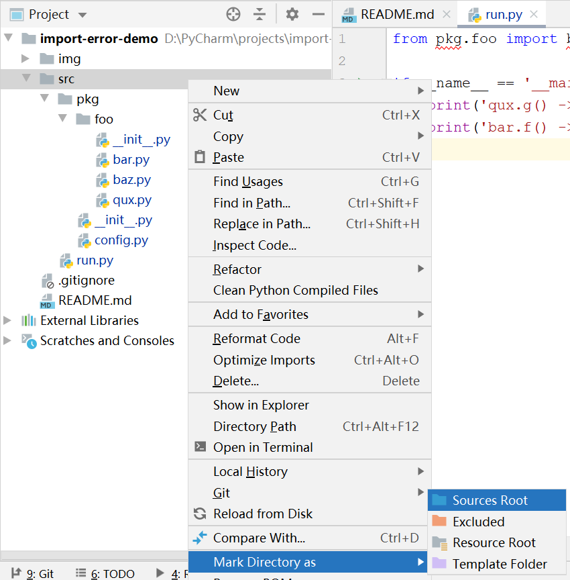Viewport: 570px width, 580px height.
Task: Expand Scratches and Consoles node
Action: pyautogui.click(x=7, y=340)
